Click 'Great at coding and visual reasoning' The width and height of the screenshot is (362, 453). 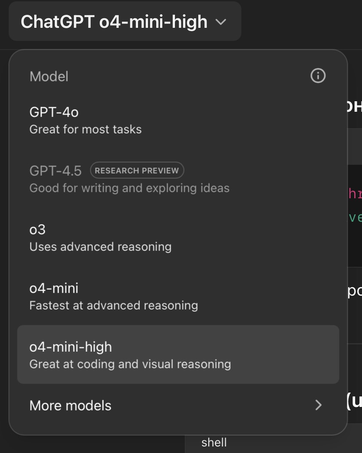[x=130, y=364]
